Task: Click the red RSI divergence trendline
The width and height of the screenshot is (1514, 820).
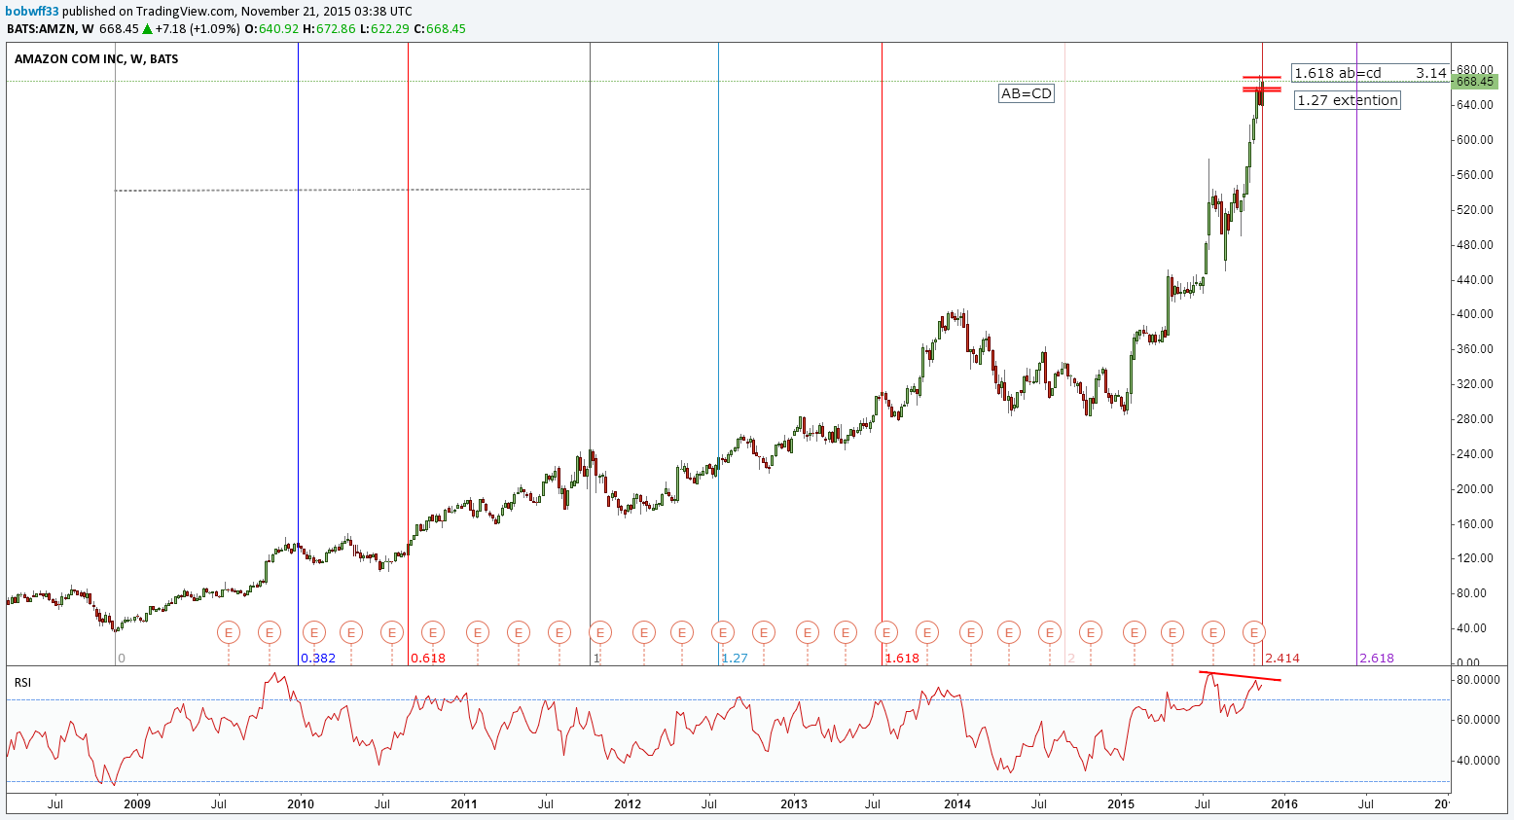Action: tap(1241, 676)
